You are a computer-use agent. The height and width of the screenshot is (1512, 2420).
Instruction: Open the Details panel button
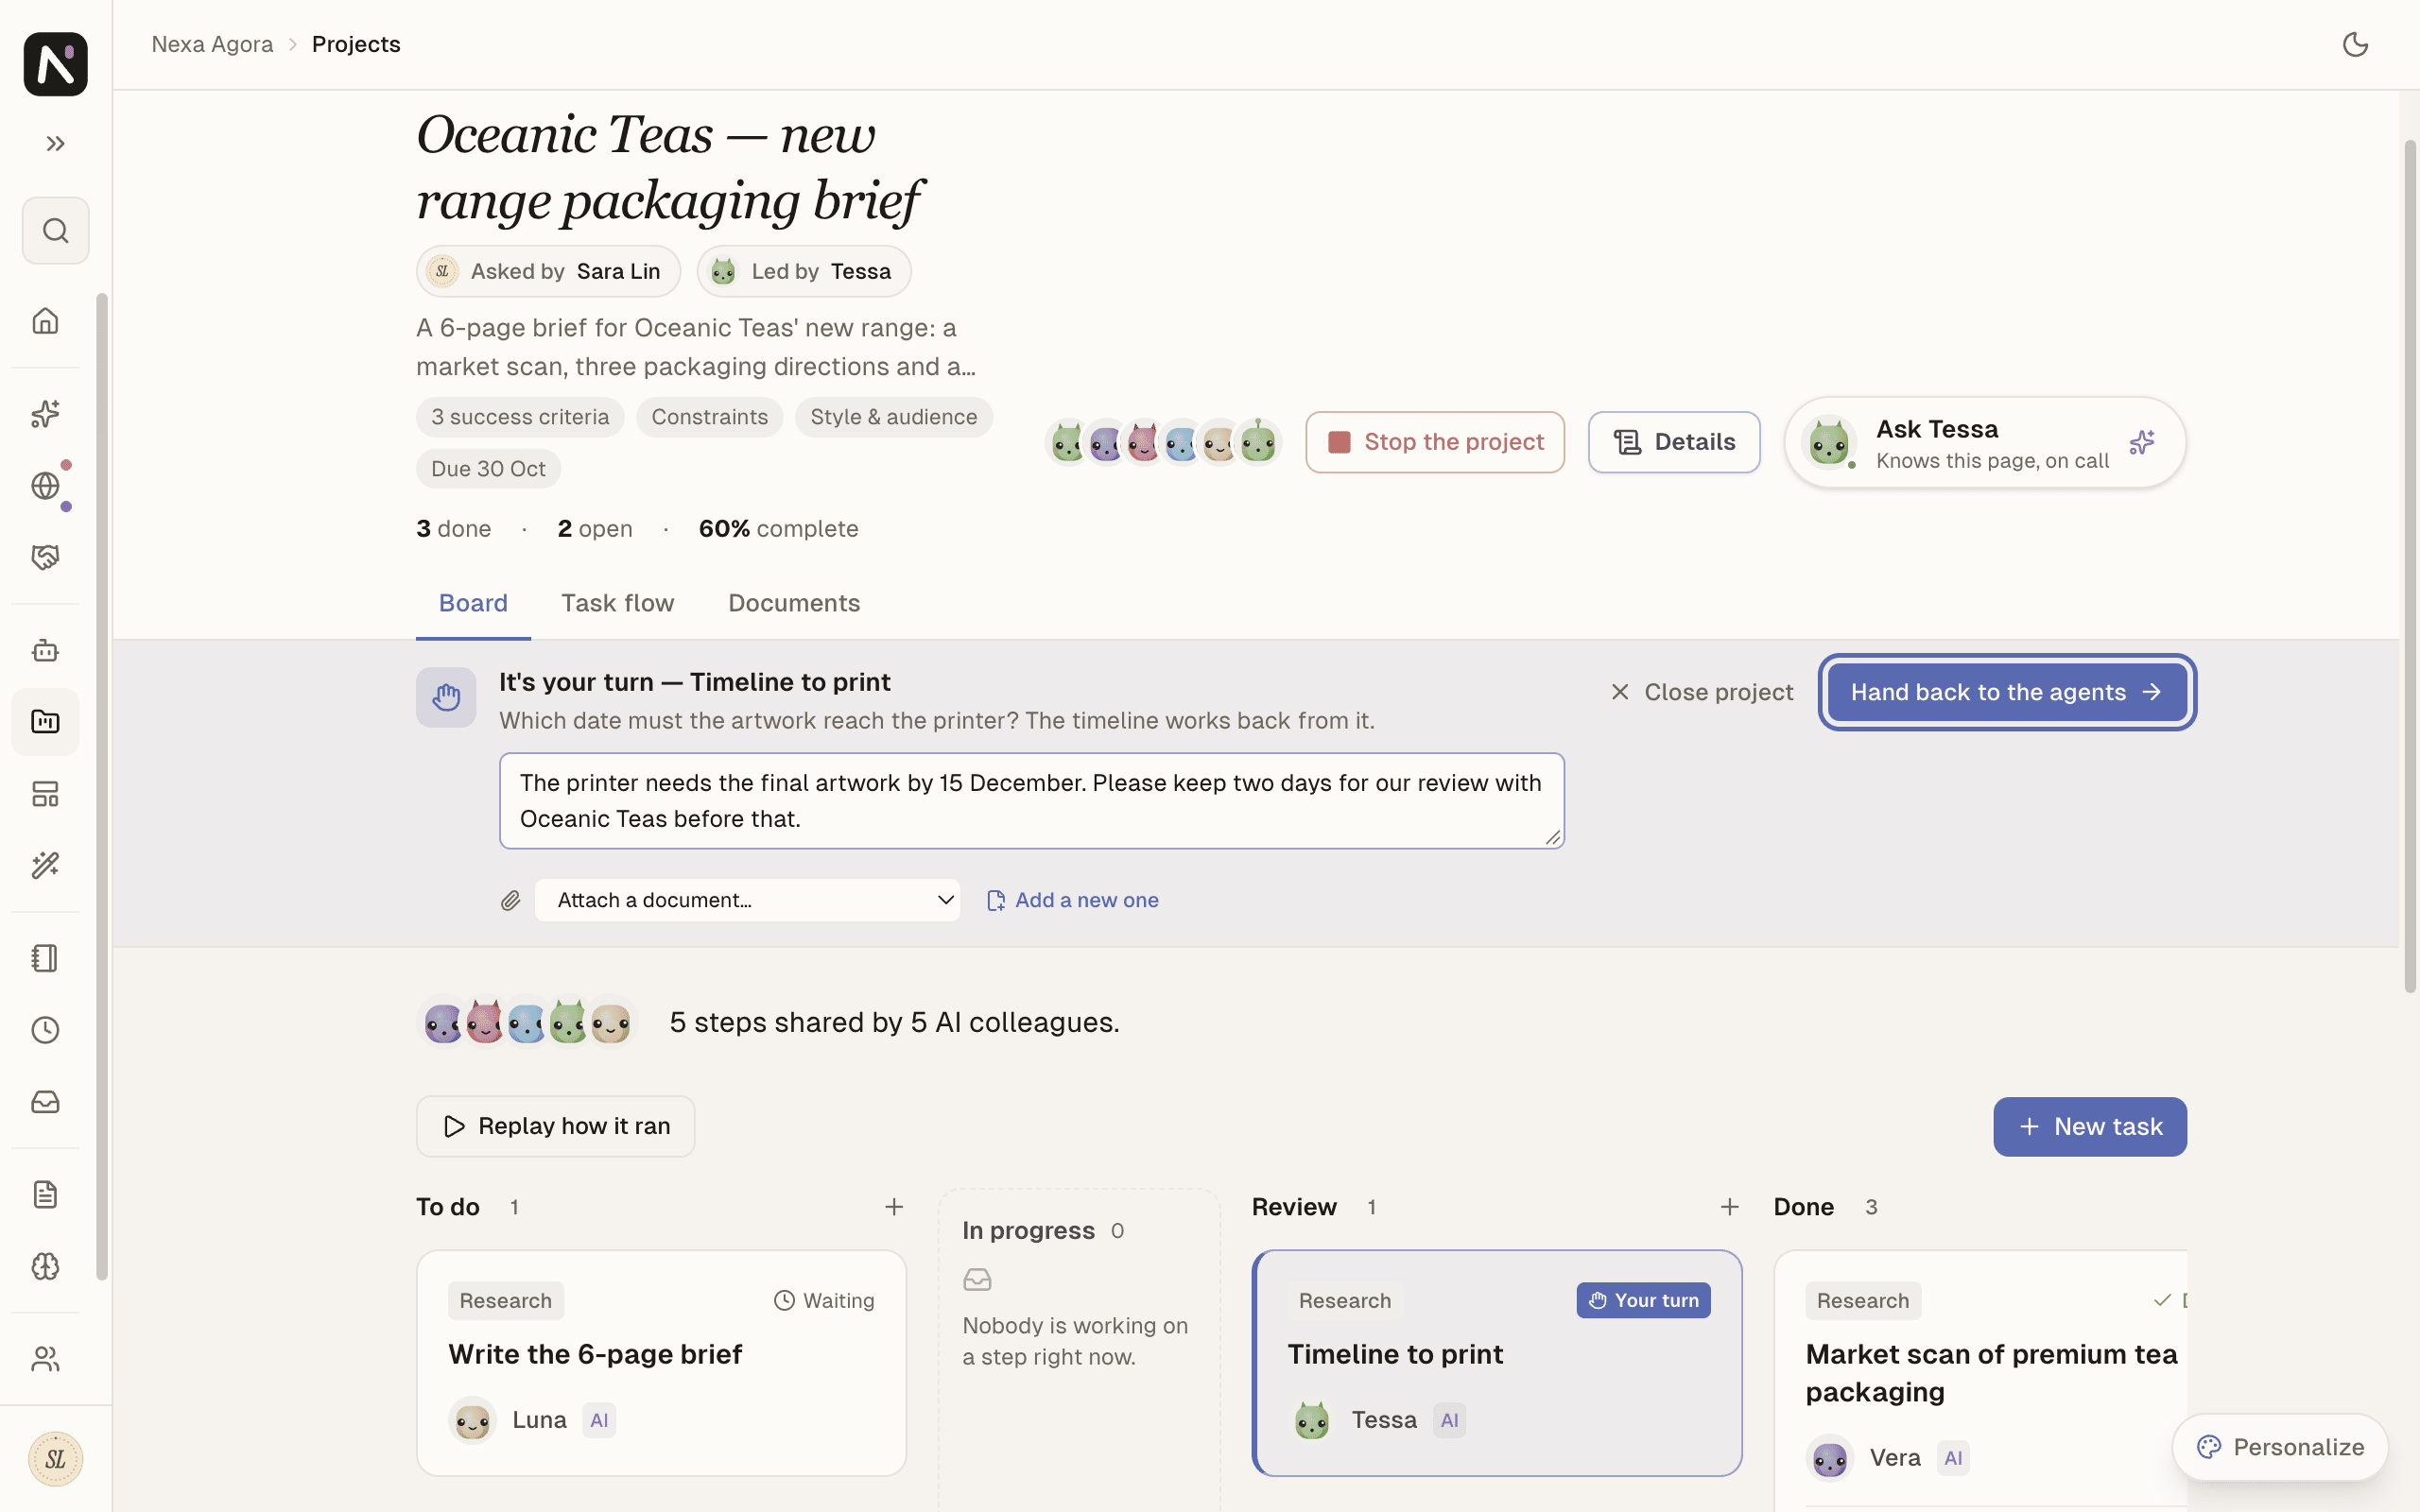1674,442
